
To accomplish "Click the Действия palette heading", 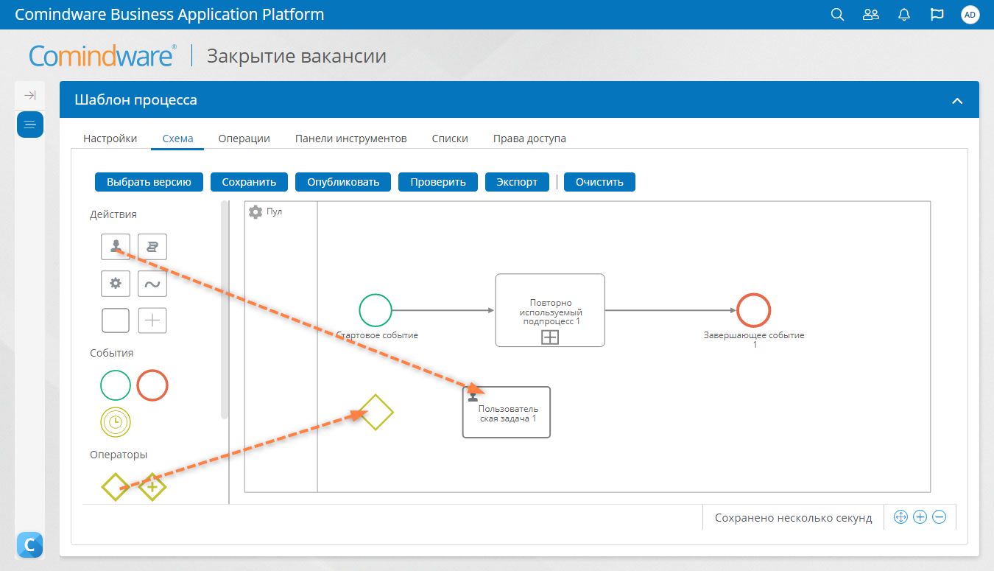I will click(x=113, y=214).
